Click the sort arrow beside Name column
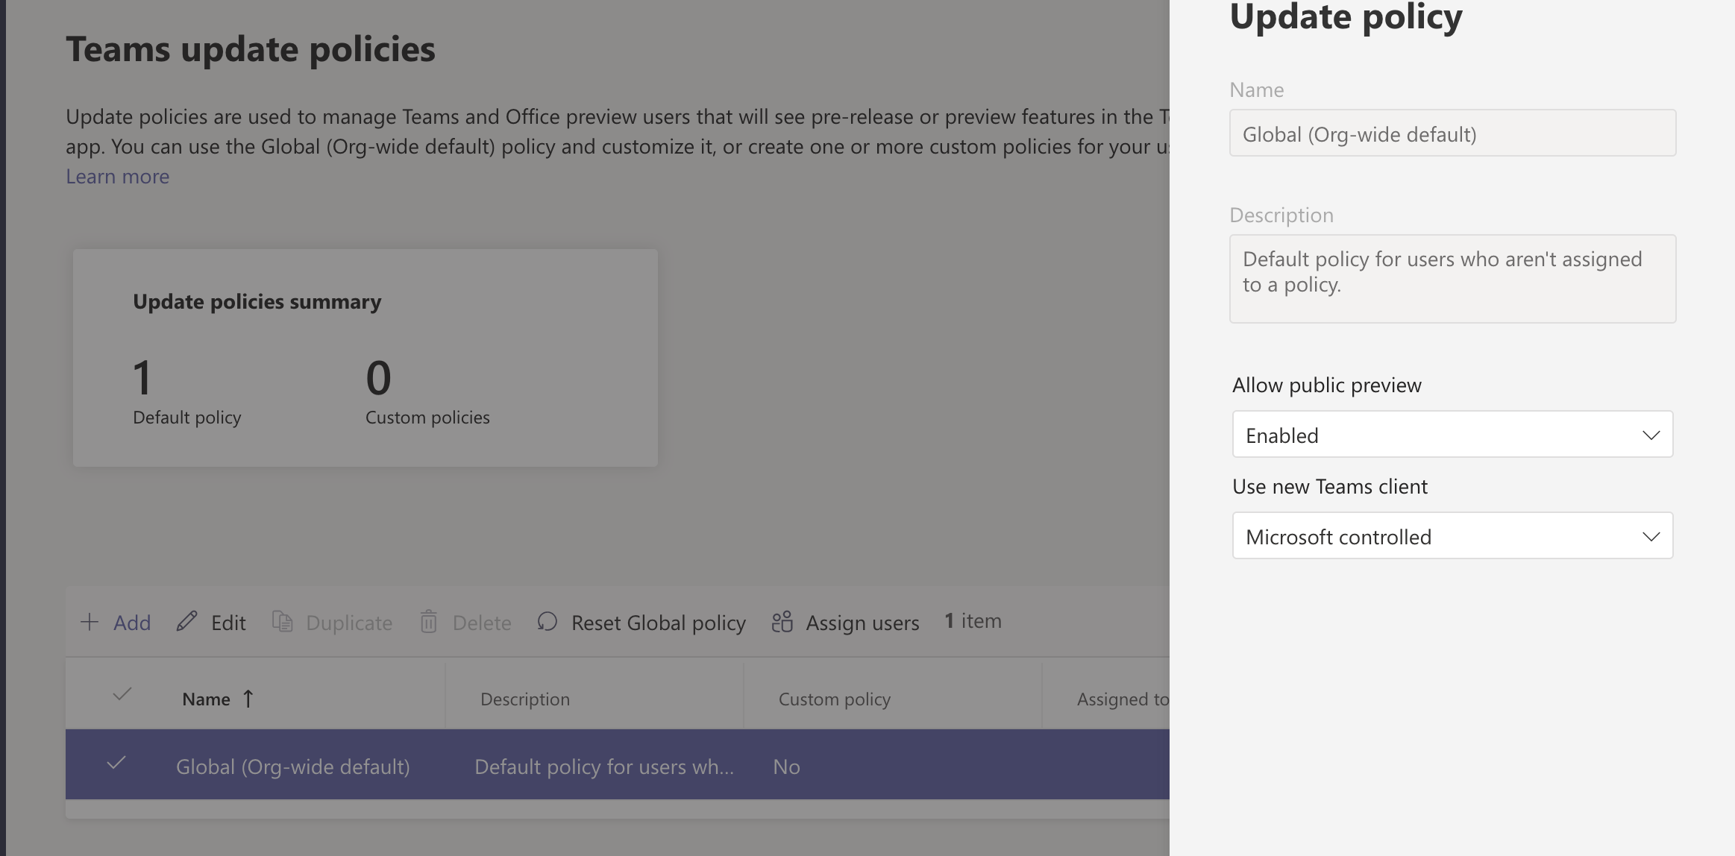 point(248,699)
